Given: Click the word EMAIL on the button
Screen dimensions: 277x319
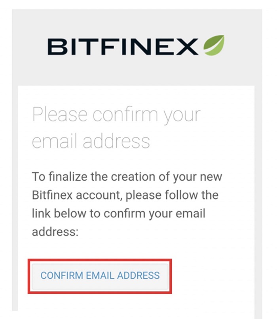Looking at the screenshot, I should pos(100,276).
